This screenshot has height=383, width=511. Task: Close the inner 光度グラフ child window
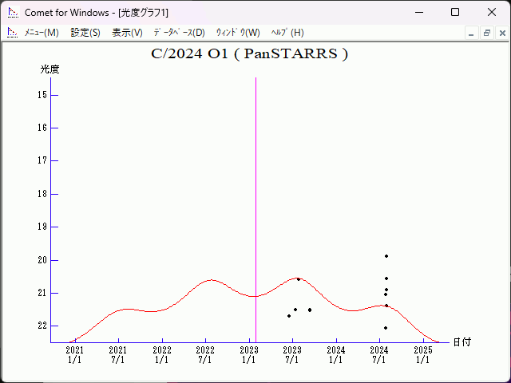(x=501, y=33)
